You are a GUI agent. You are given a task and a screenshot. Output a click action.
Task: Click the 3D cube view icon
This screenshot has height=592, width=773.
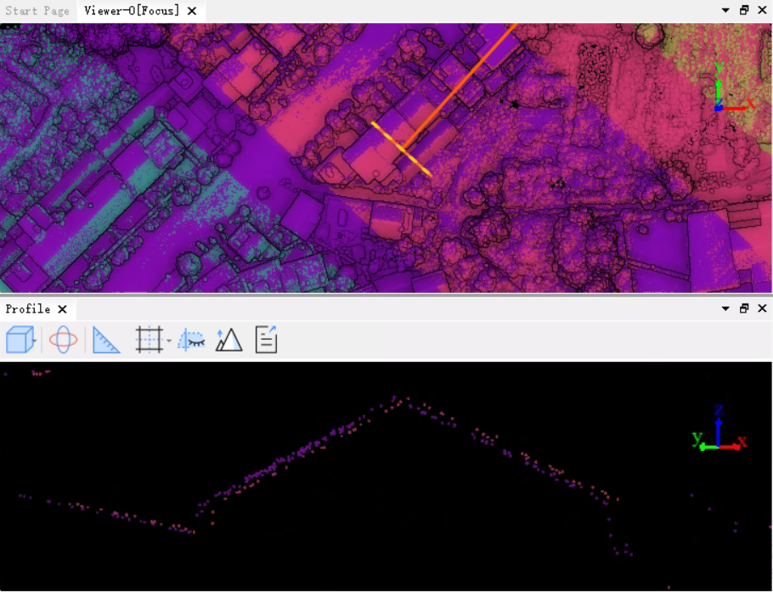[19, 340]
